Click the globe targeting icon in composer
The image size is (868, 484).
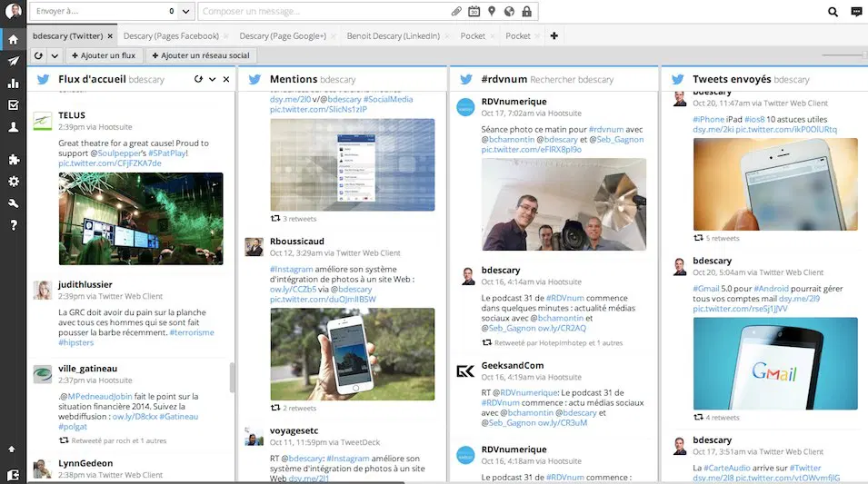[509, 11]
